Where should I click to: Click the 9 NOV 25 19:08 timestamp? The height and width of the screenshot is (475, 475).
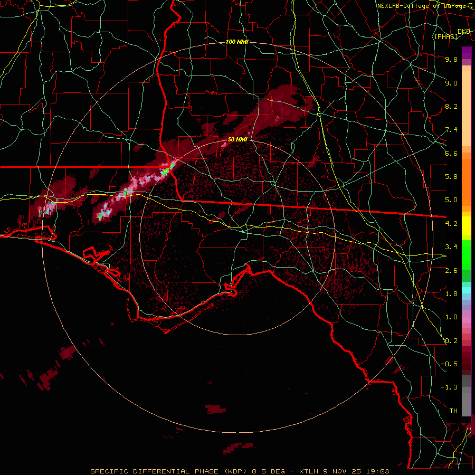(356, 471)
